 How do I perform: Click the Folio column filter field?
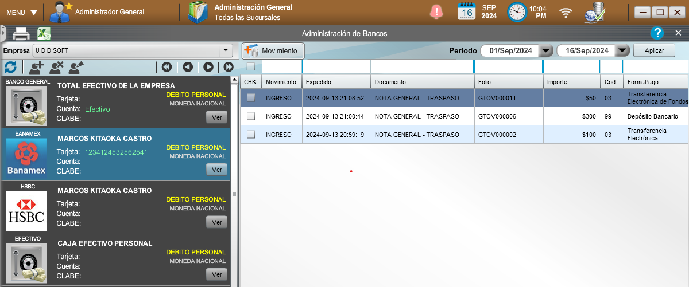pyautogui.click(x=508, y=66)
